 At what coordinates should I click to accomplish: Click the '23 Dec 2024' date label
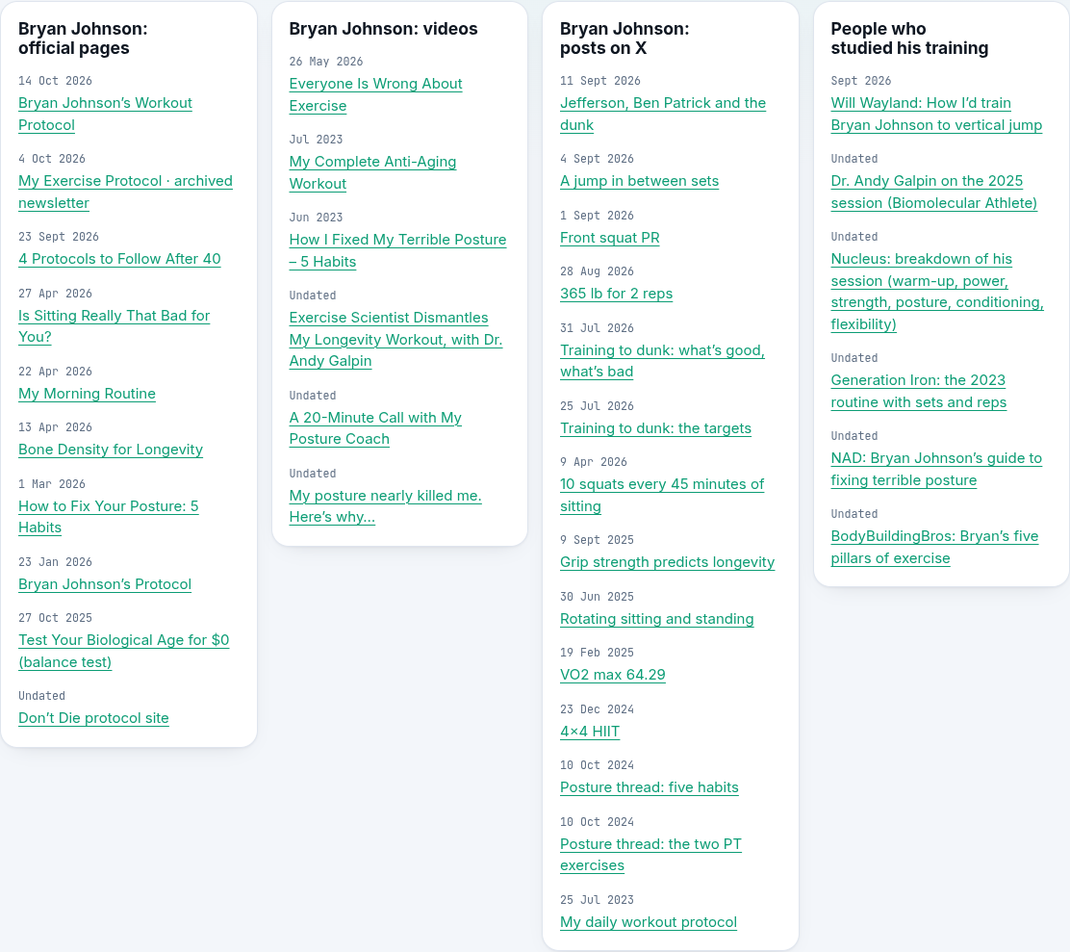[598, 709]
